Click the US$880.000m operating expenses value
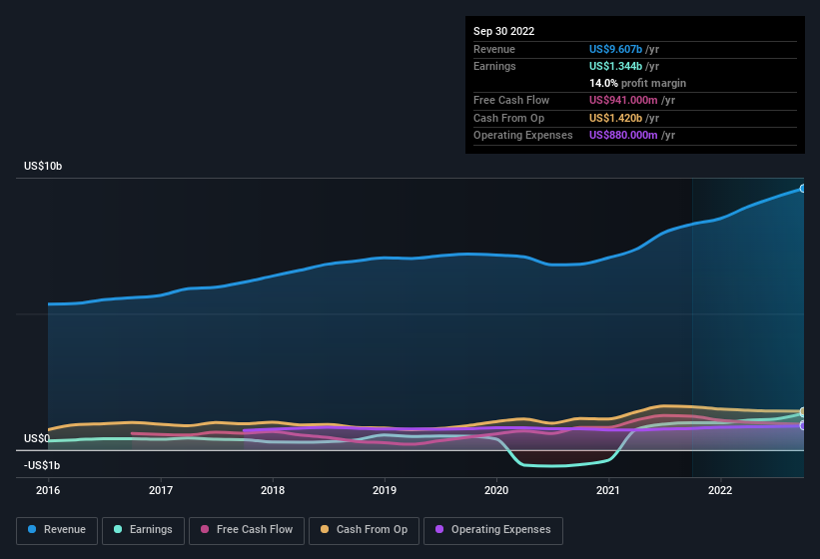This screenshot has width=820, height=559. pyautogui.click(x=623, y=136)
